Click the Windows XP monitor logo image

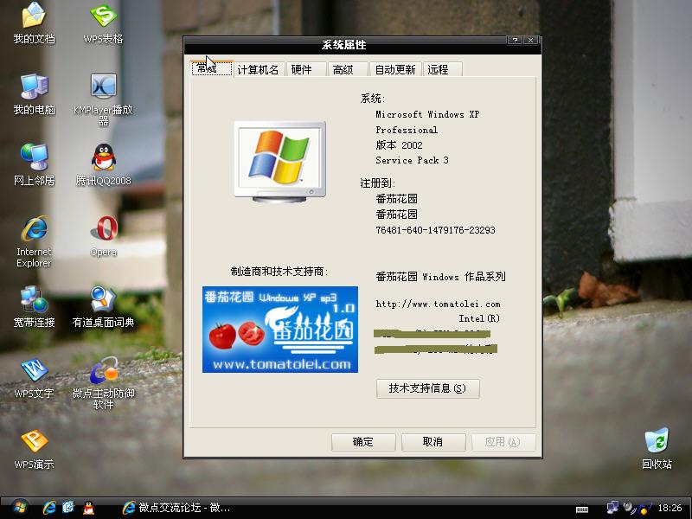(x=279, y=162)
